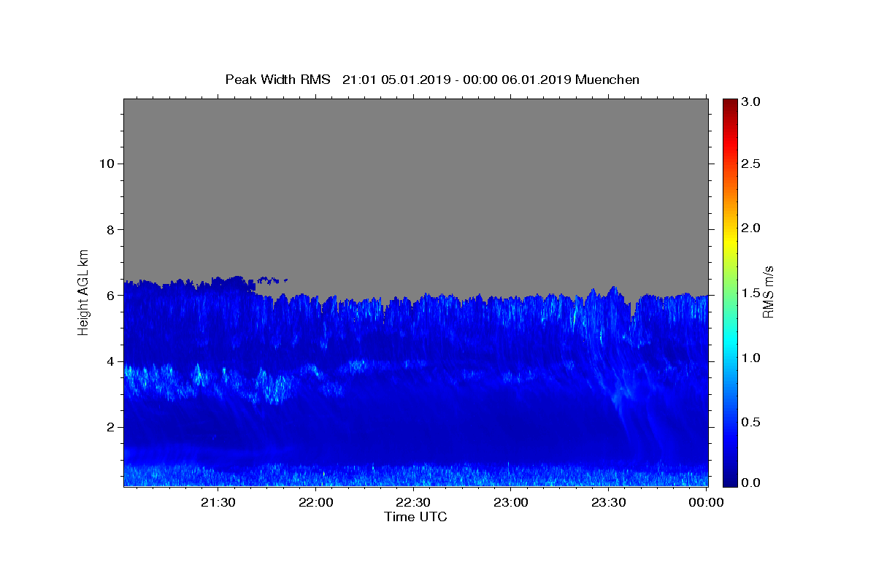Click the colorbar value 2.5
The image size is (876, 584).
coord(752,164)
